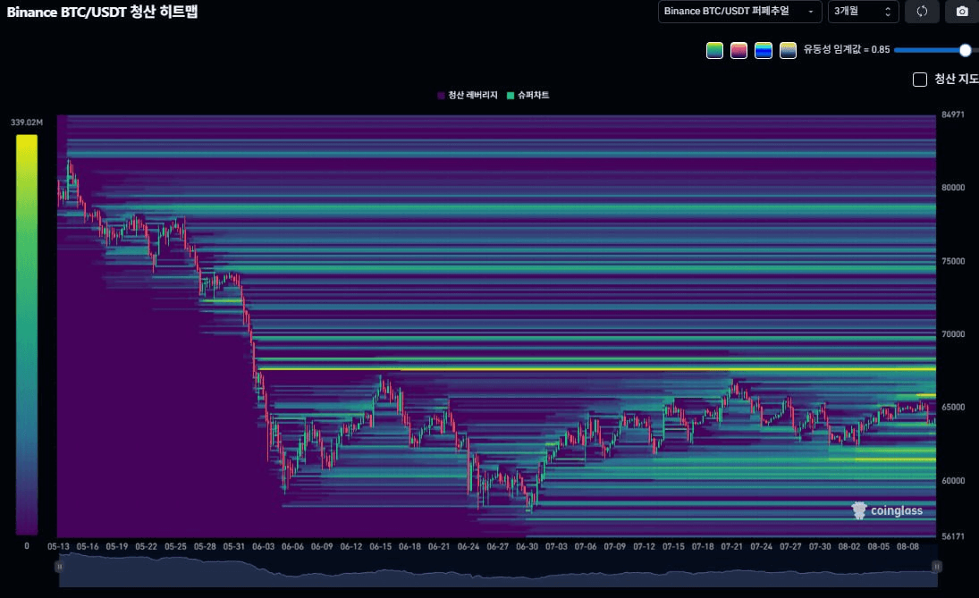This screenshot has height=598, width=979.
Task: Click the vertical liquidation color scale bar
Action: 27,334
